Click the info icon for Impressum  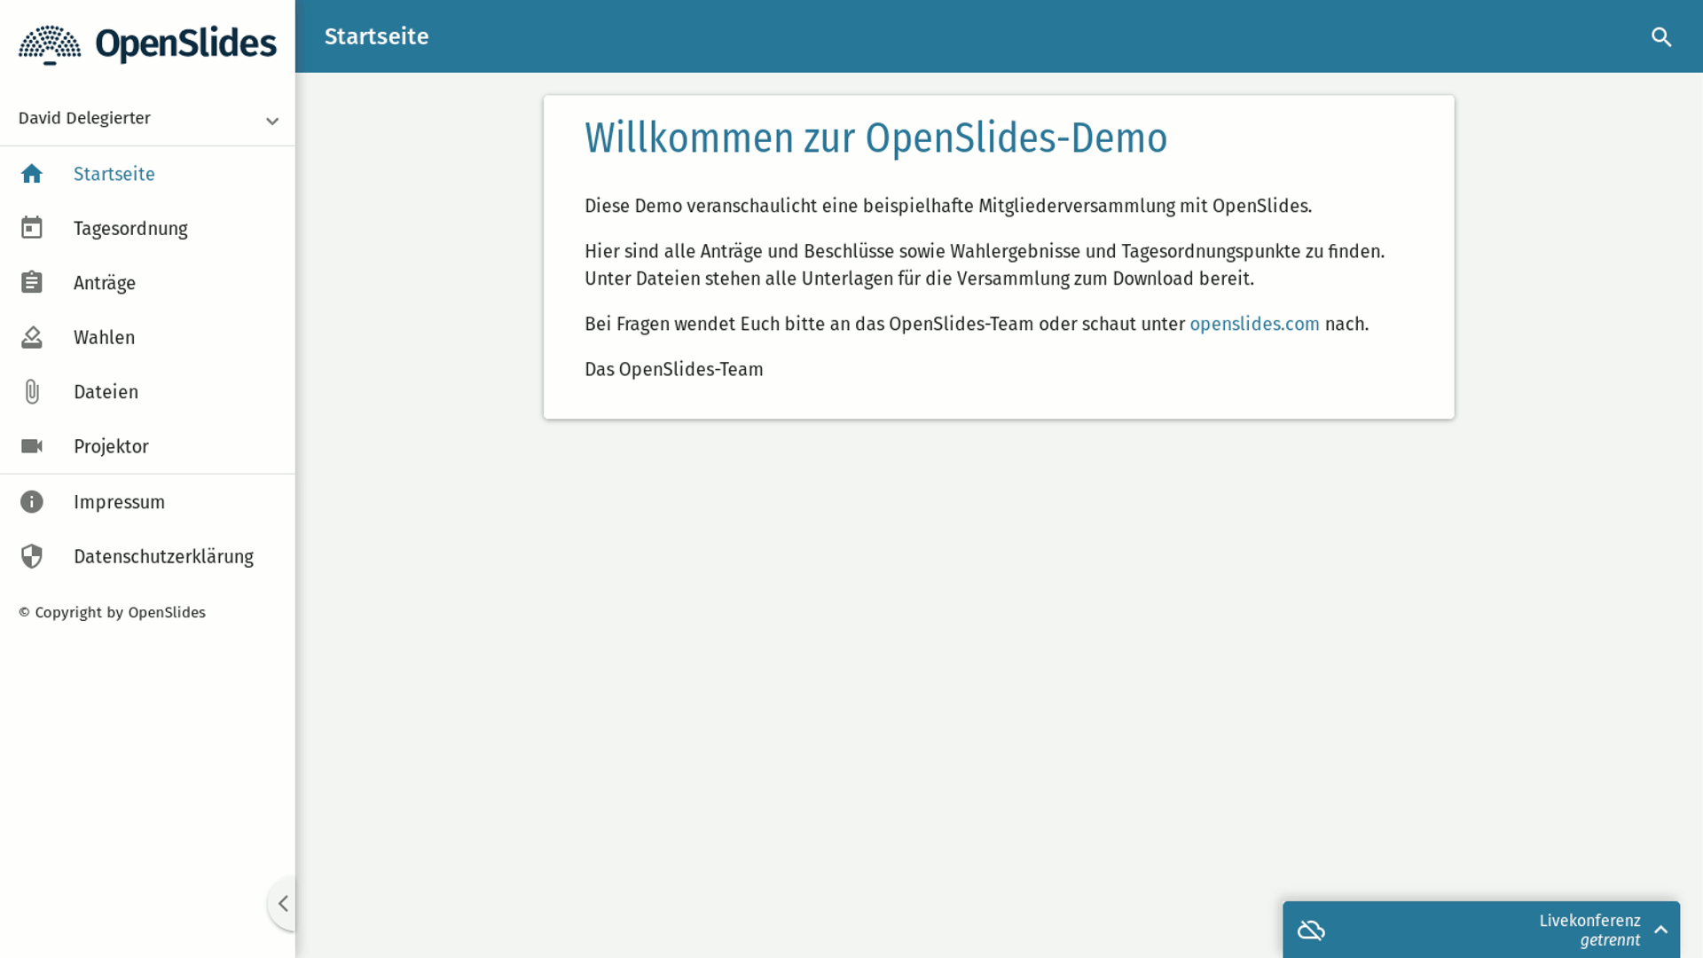coord(32,502)
